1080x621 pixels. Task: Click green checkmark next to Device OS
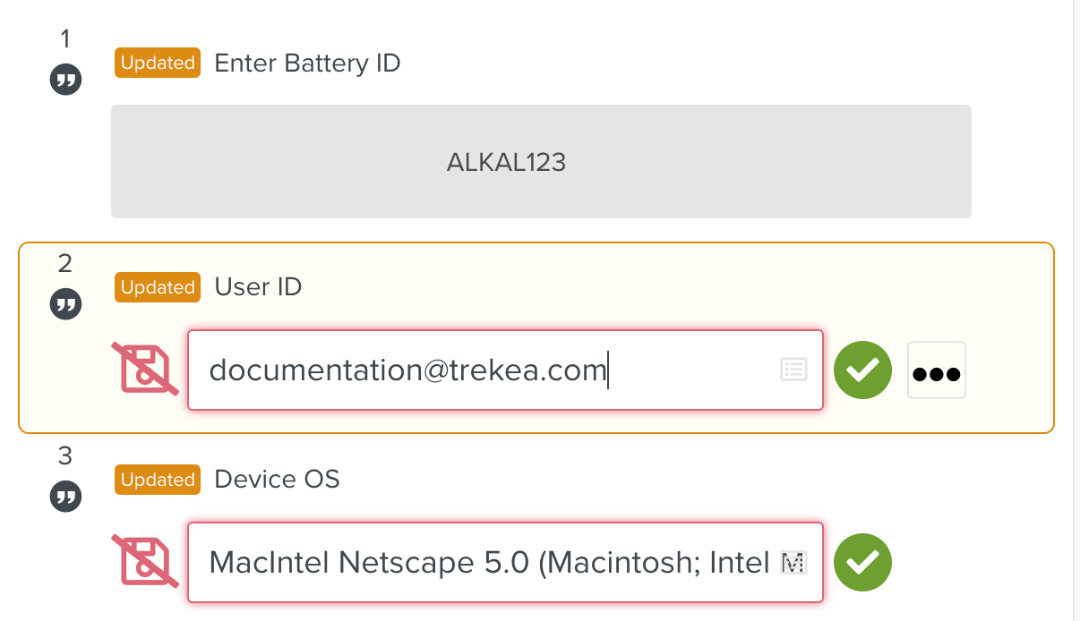click(x=862, y=563)
